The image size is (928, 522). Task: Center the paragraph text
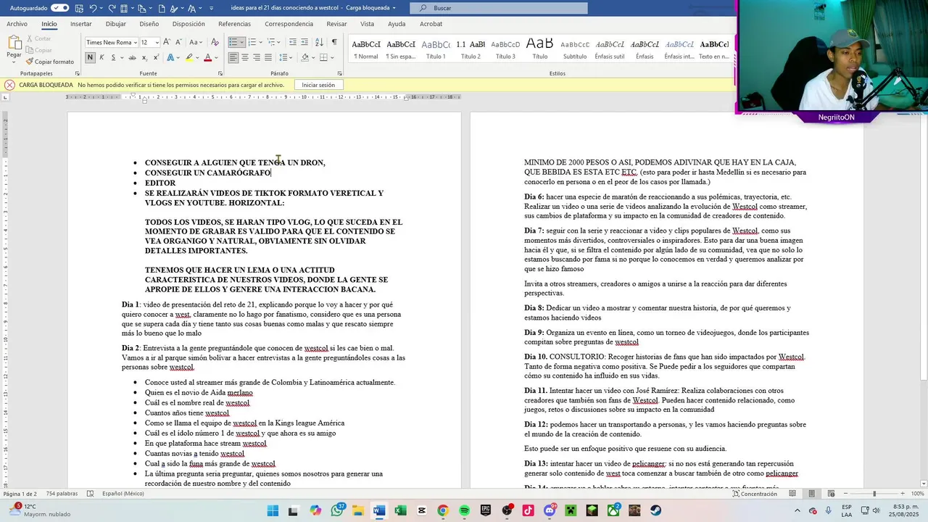click(244, 57)
